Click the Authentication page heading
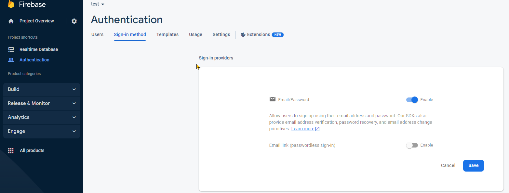The image size is (509, 193). coord(127,20)
